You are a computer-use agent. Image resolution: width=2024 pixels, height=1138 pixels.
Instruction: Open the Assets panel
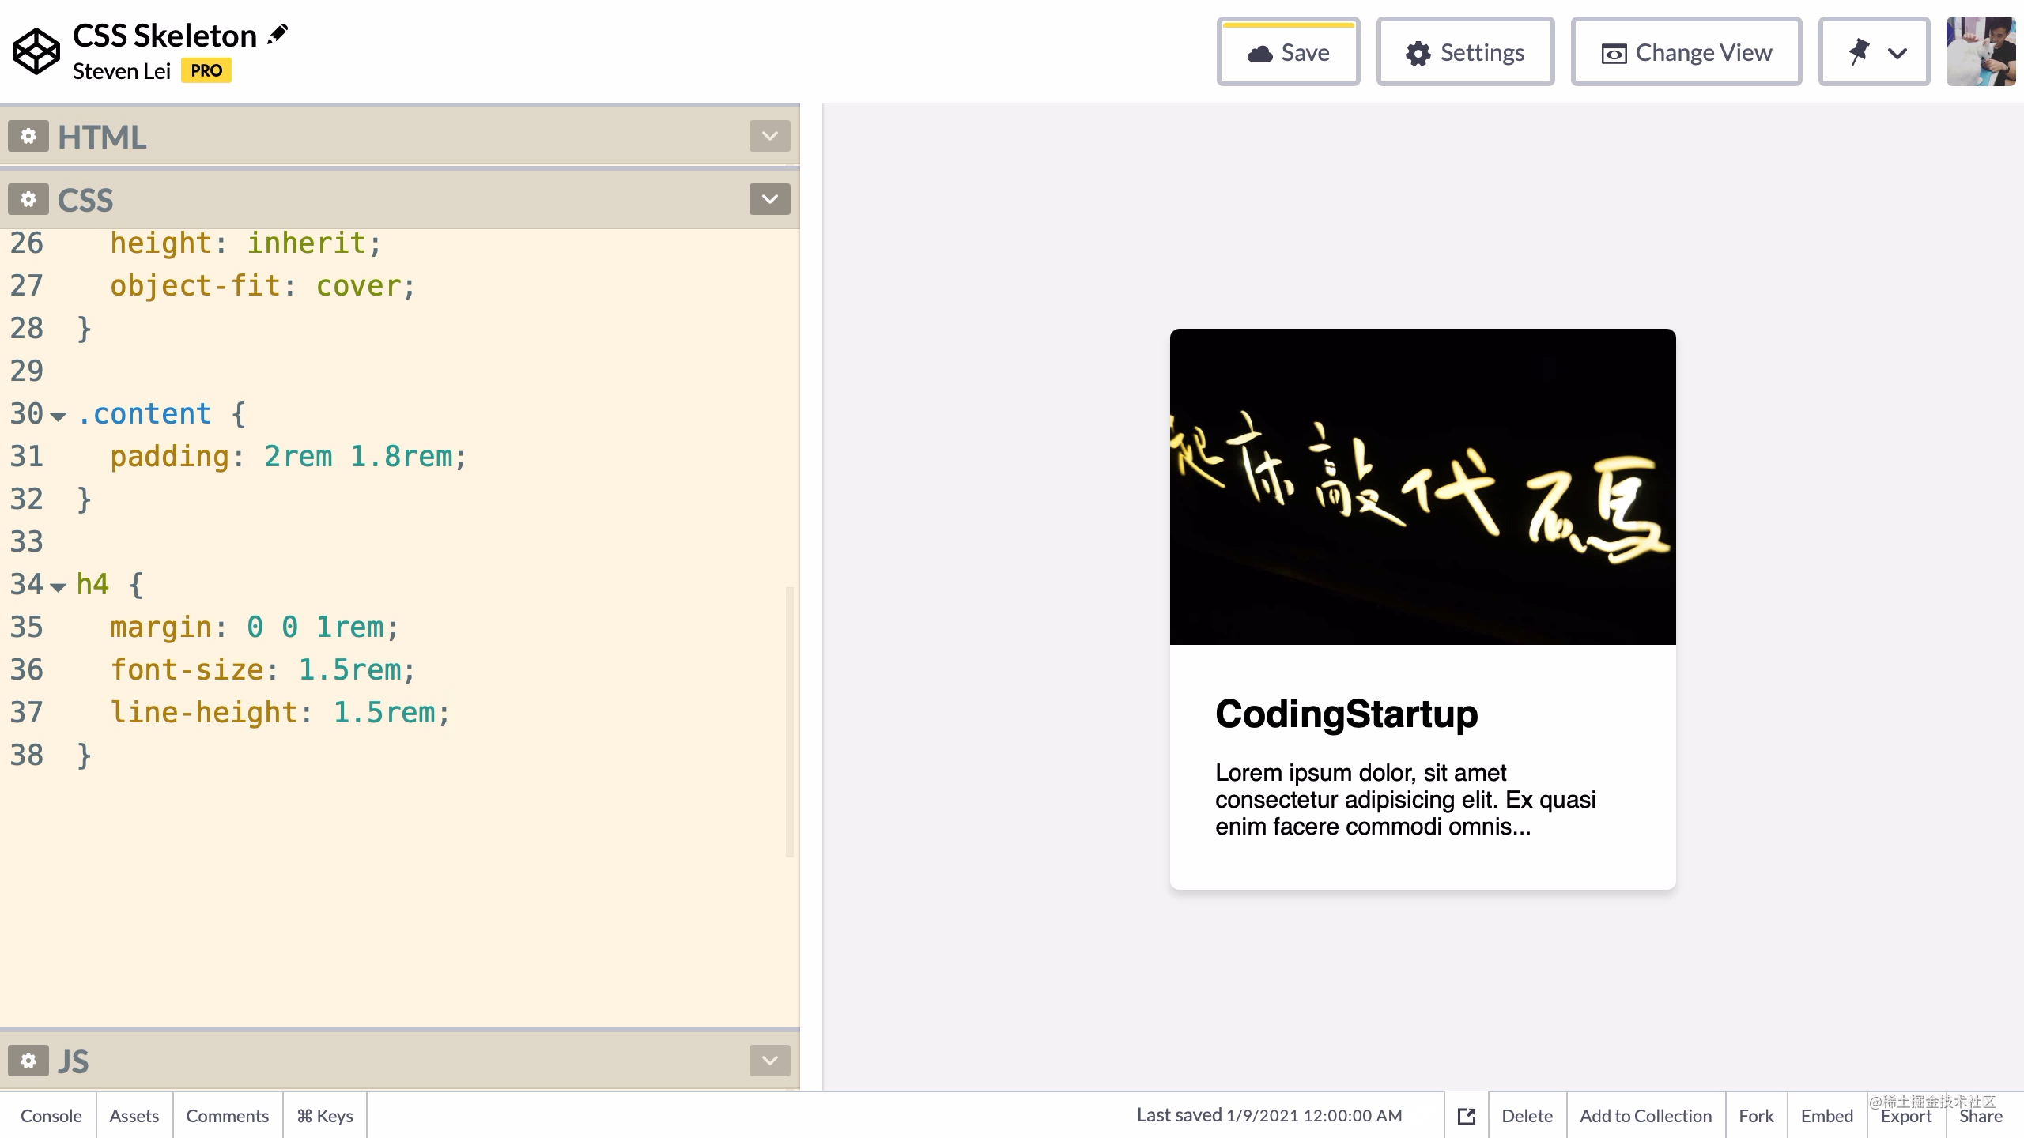[x=134, y=1115]
